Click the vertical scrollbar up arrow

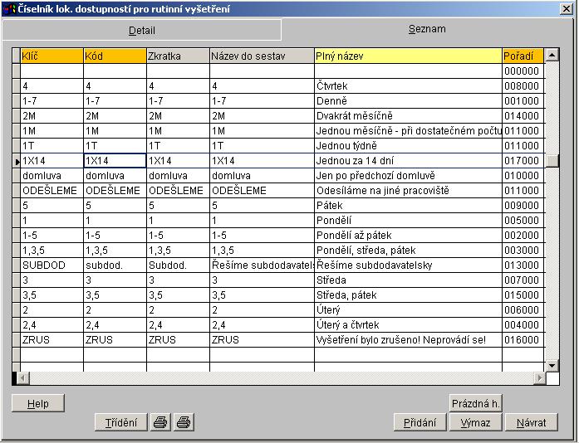point(552,56)
